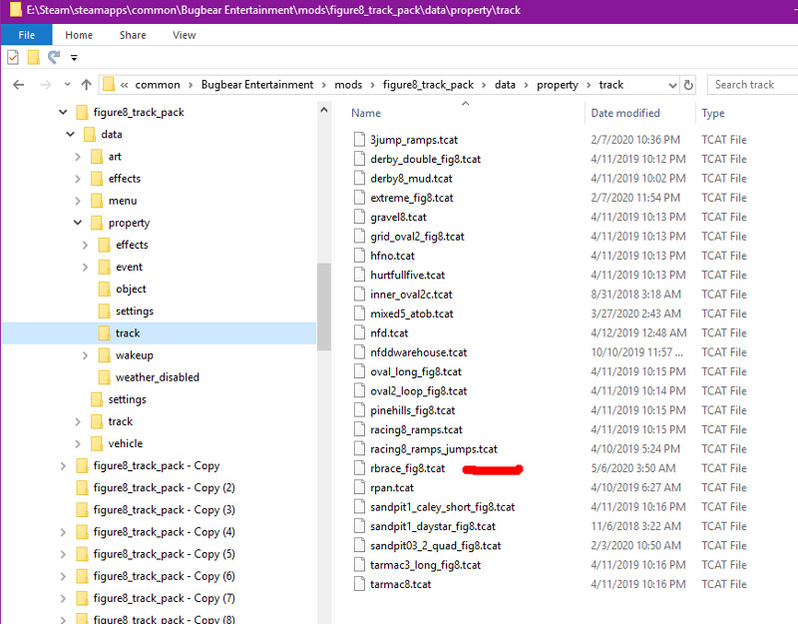
Task: Sort by the Date modified column header
Action: coord(625,113)
